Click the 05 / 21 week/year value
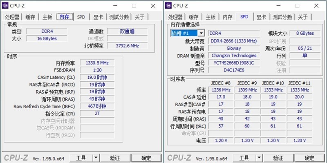This screenshot has width=327, height=163. (305, 48)
